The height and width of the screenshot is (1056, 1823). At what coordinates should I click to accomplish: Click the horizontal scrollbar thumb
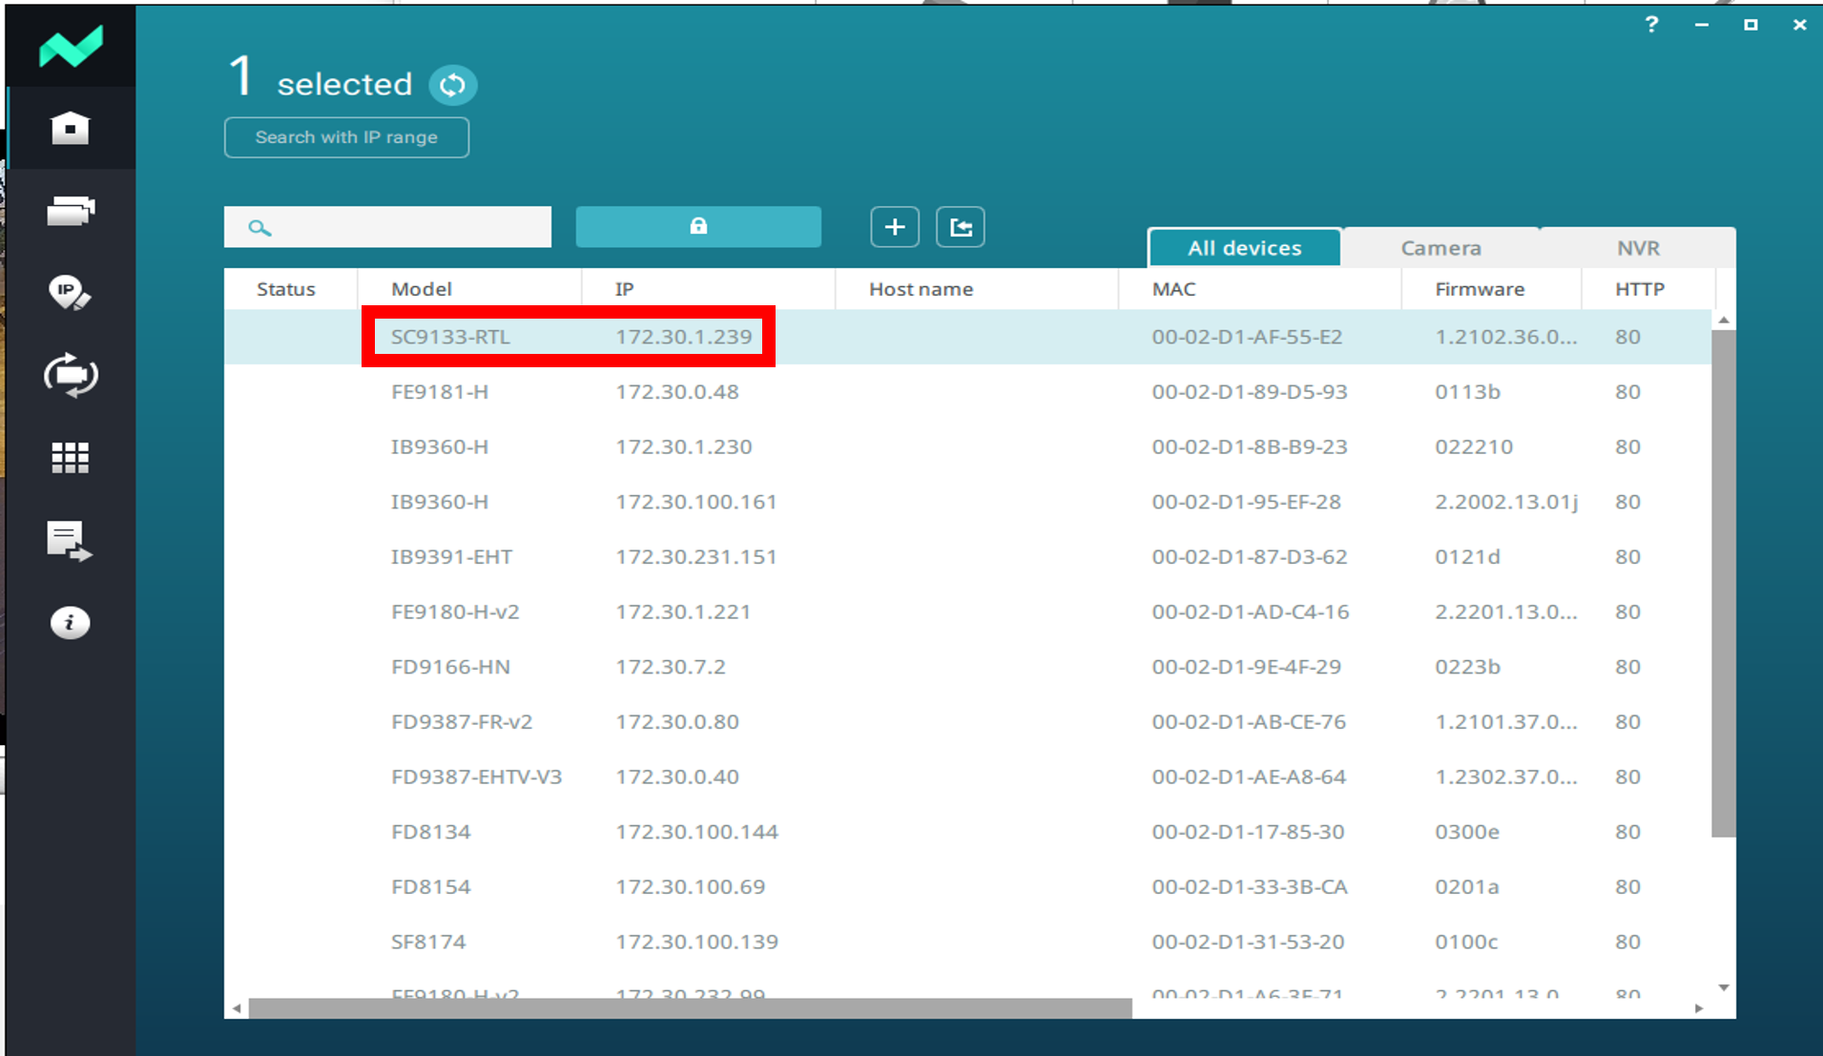691,1008
